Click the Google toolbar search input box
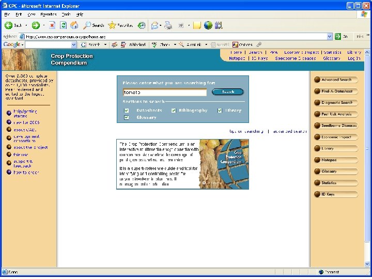 coord(49,44)
